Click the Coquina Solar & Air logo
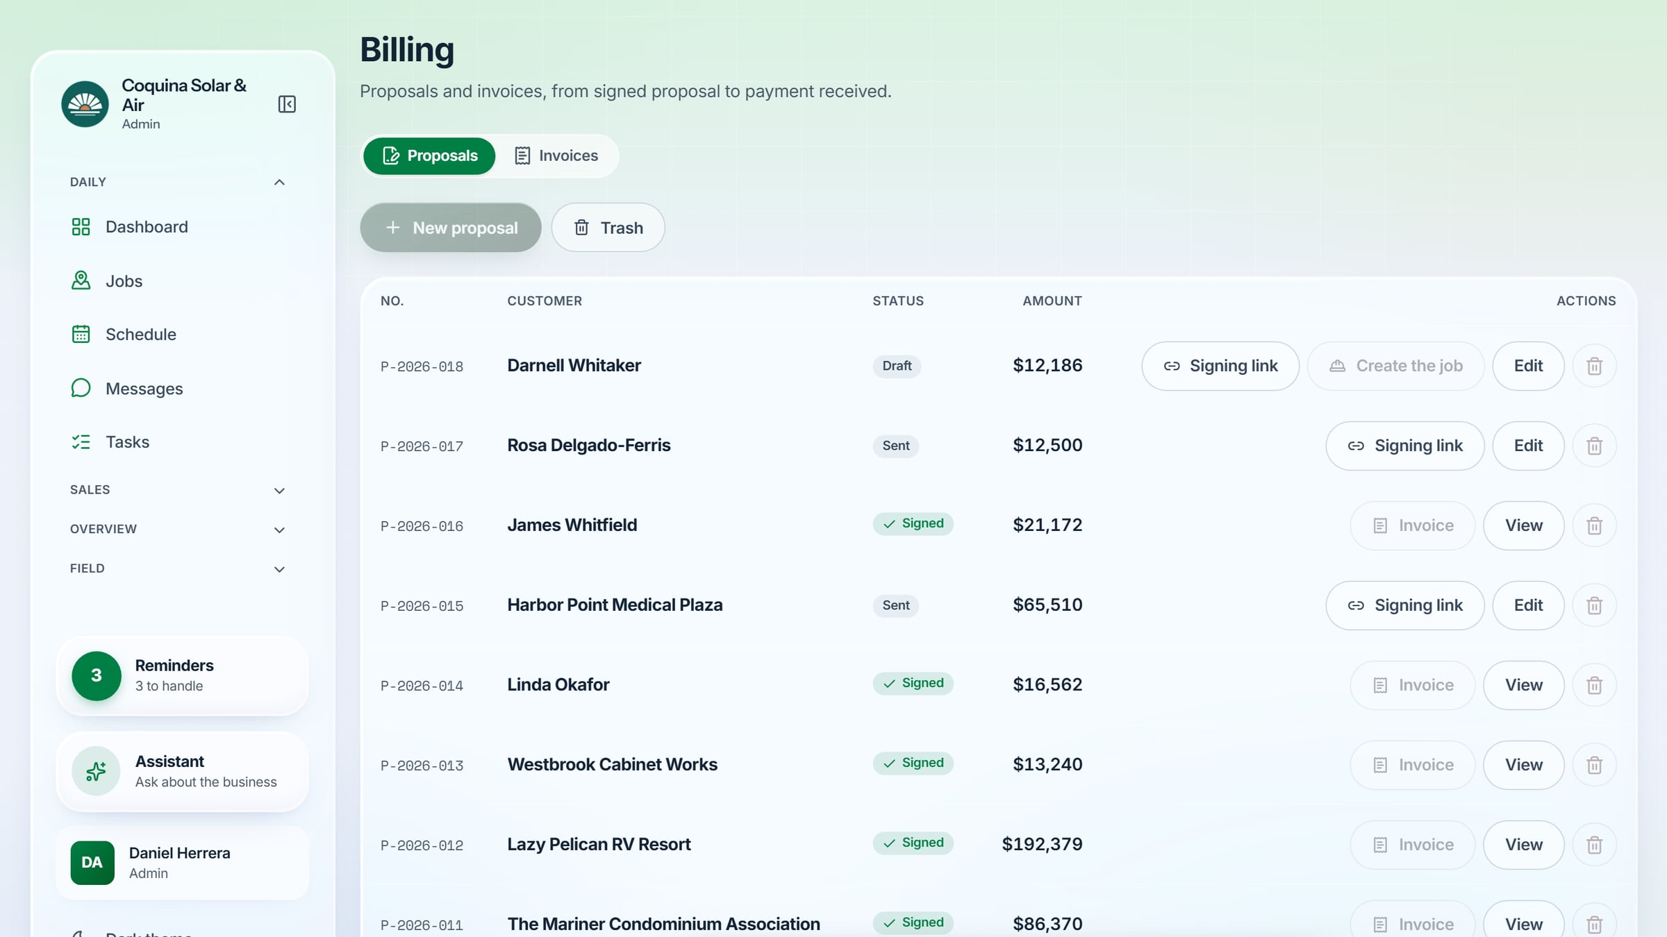1667x937 pixels. 85,104
